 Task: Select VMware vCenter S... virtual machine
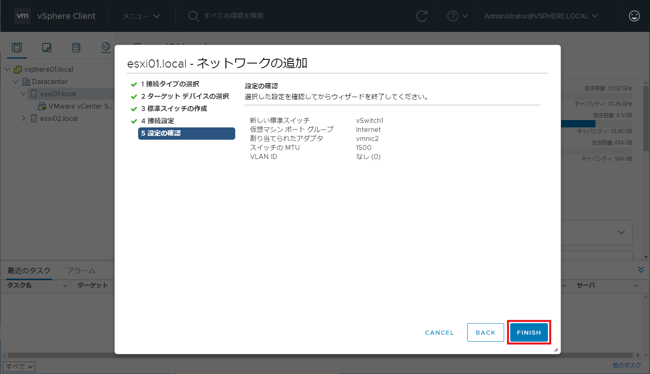pos(80,106)
